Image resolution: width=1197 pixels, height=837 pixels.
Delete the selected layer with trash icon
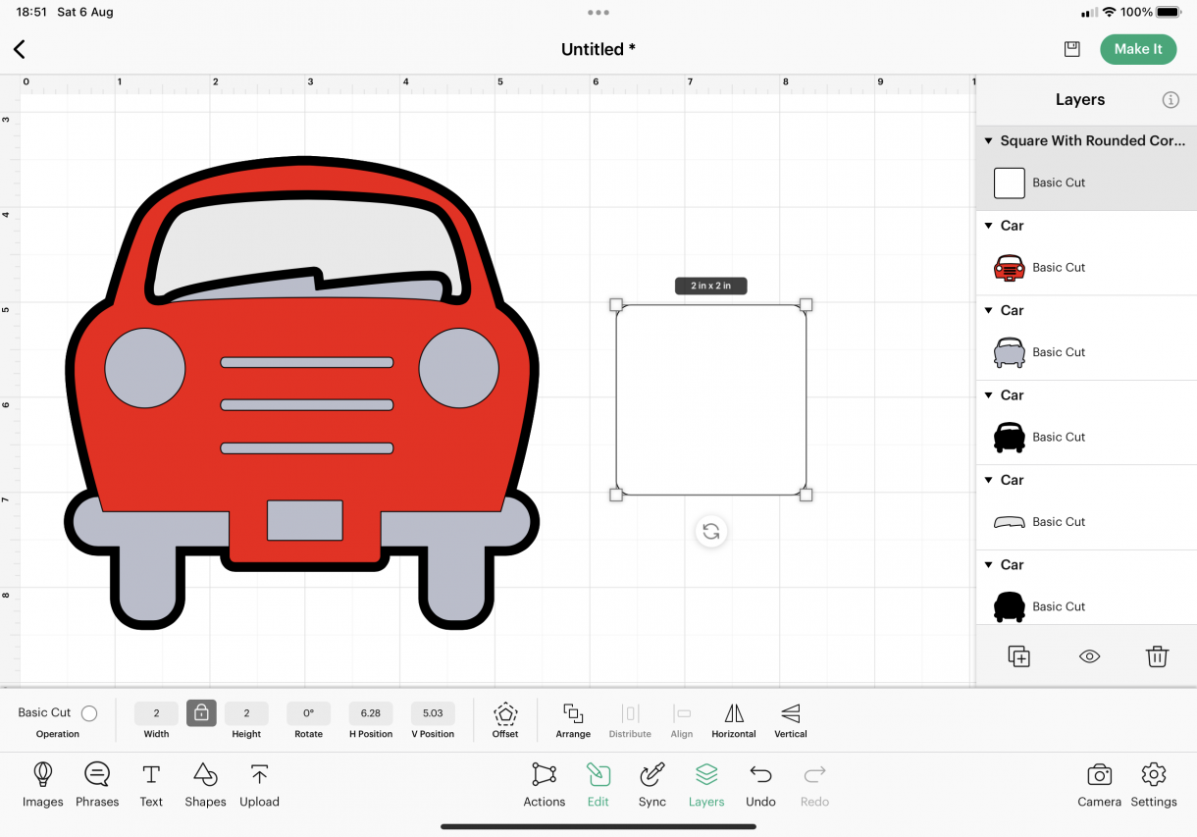pyautogui.click(x=1158, y=657)
